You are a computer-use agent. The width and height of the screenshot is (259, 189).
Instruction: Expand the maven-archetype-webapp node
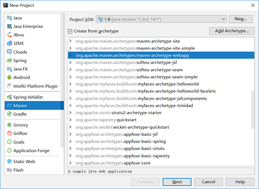[71, 55]
